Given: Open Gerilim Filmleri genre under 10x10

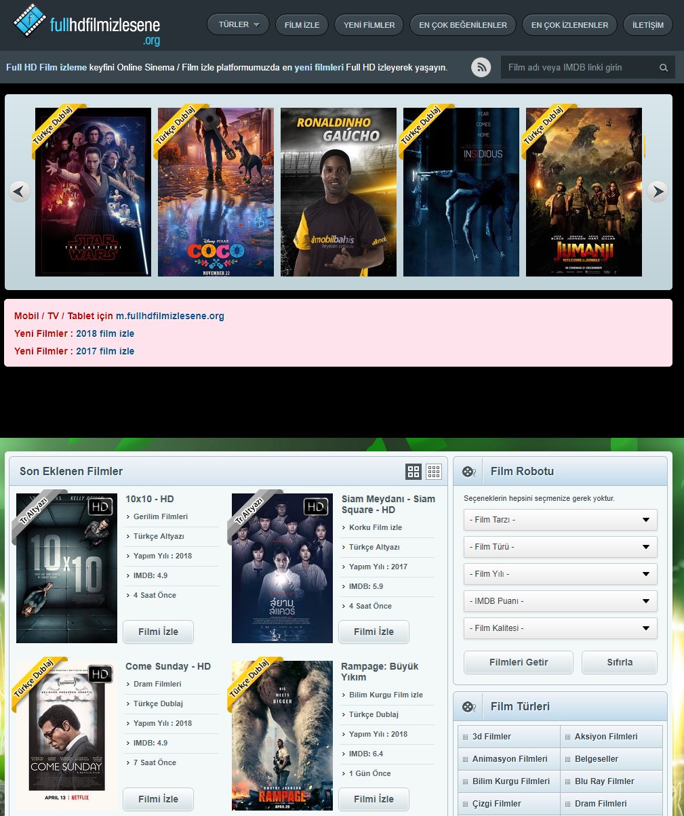Looking at the screenshot, I should pos(161,516).
